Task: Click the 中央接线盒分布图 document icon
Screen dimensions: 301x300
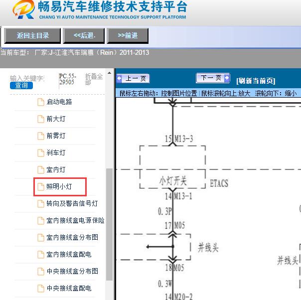Action: [x=41, y=272]
